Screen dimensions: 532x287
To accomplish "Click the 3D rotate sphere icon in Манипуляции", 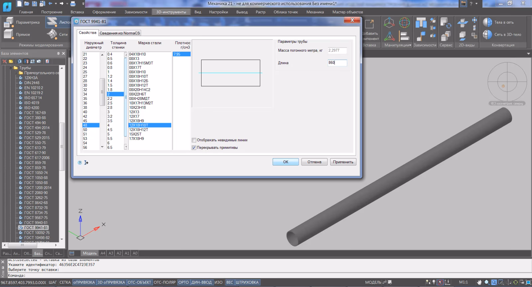I will (404, 23).
